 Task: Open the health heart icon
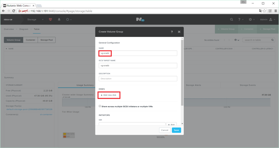point(50,19)
